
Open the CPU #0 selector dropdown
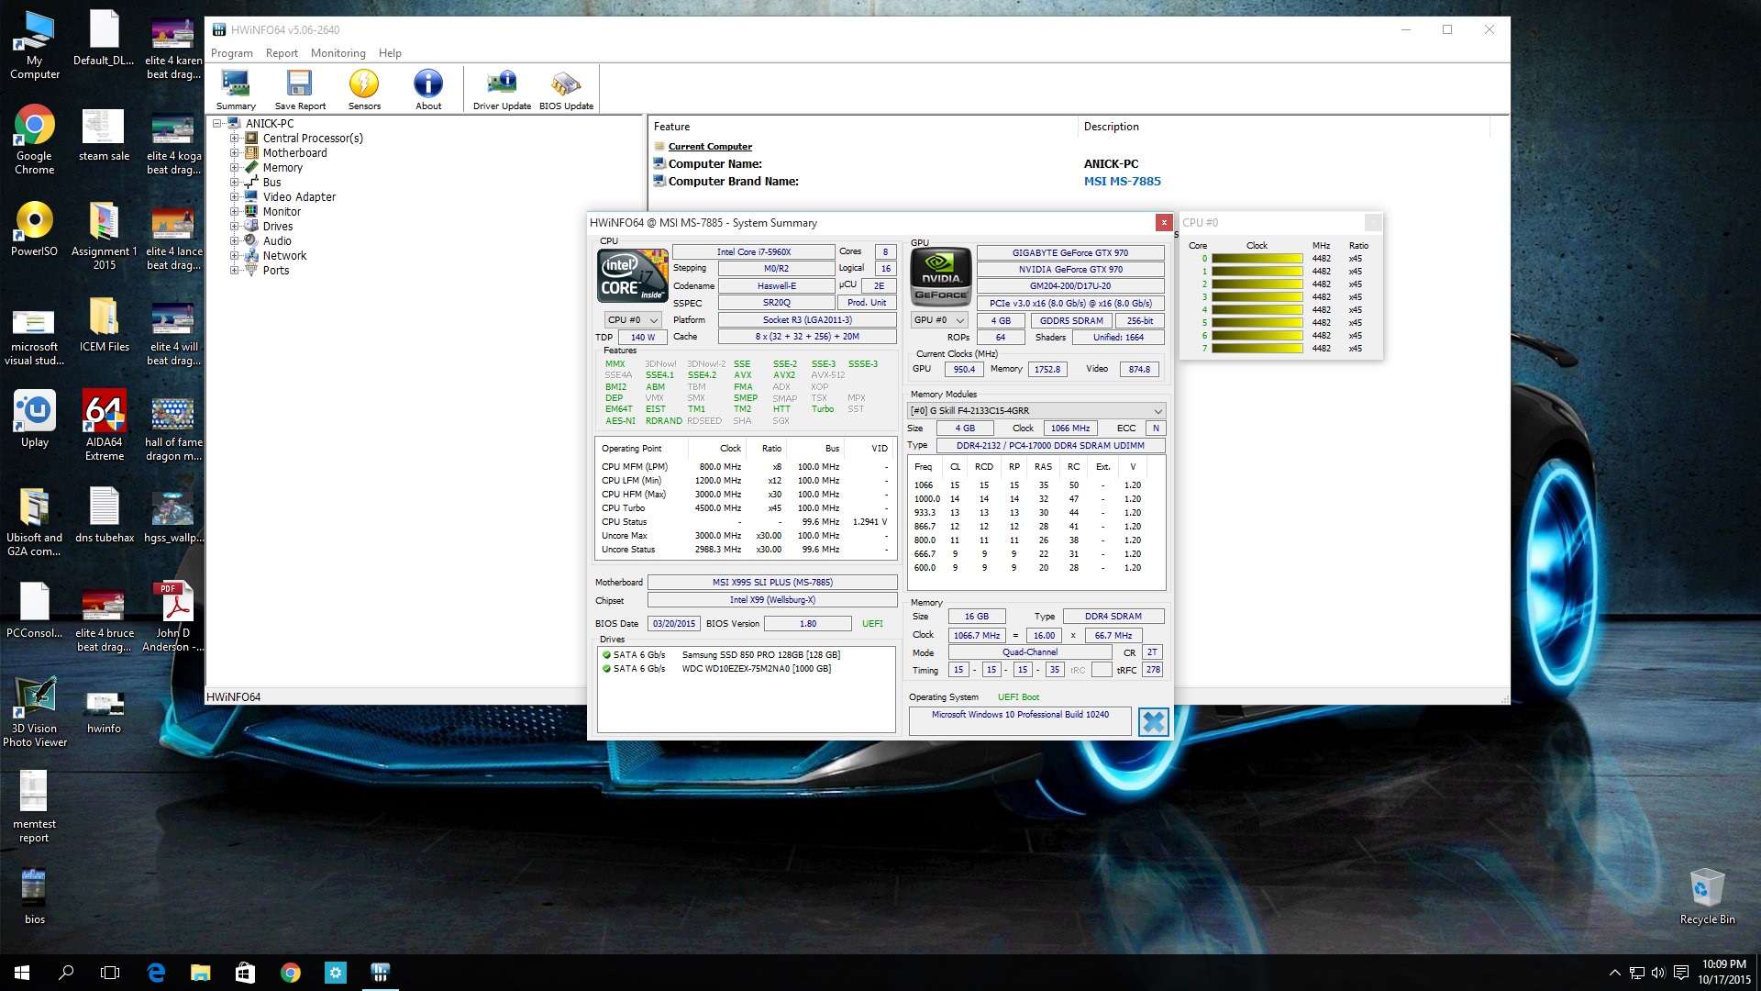click(633, 320)
